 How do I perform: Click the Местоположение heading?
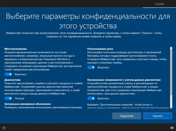pos(16,49)
